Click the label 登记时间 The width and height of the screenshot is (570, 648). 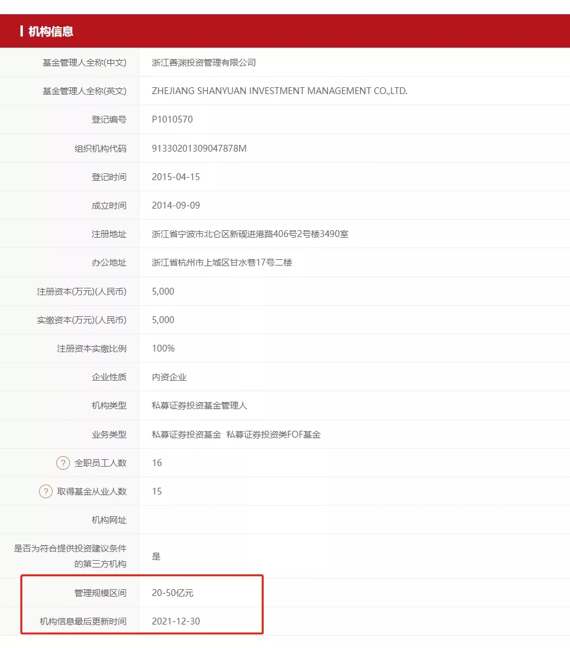pos(109,177)
